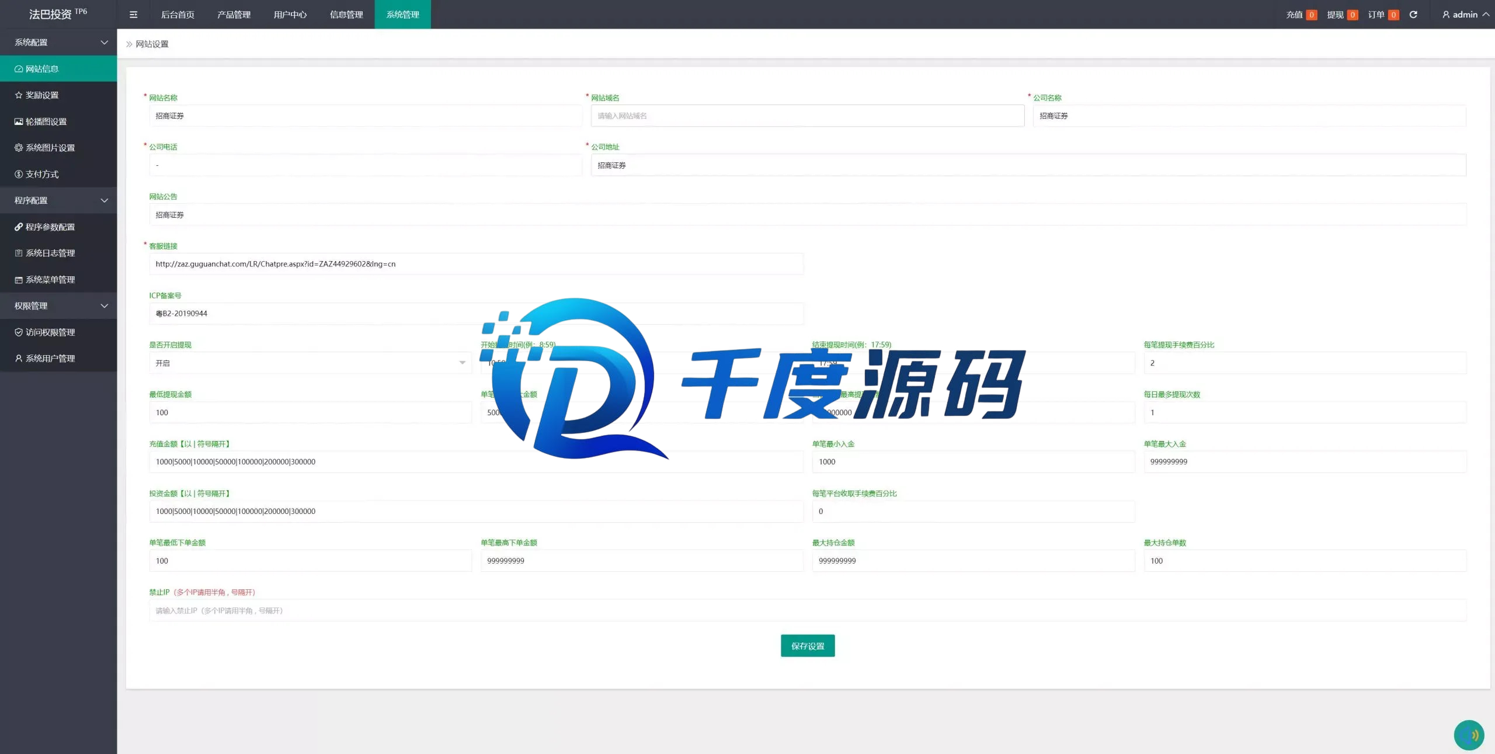Click the 保存设置 button

tap(808, 646)
